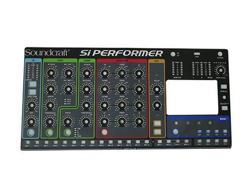Select the MIX 1 bus button
The height and width of the screenshot is (189, 252).
pyautogui.click(x=27, y=143)
